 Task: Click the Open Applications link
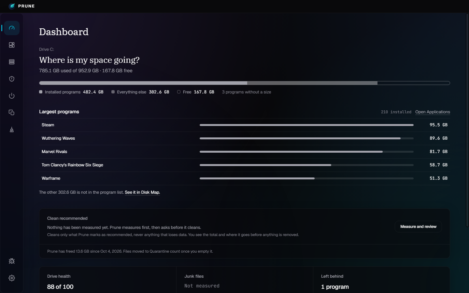(433, 112)
